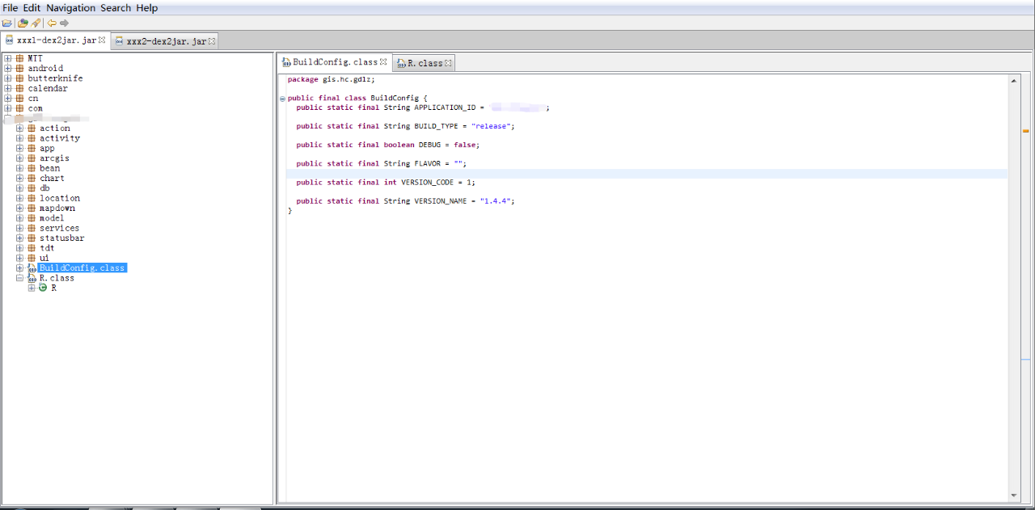The image size is (1035, 510).
Task: Click the Open File toolbar icon
Action: 7,23
